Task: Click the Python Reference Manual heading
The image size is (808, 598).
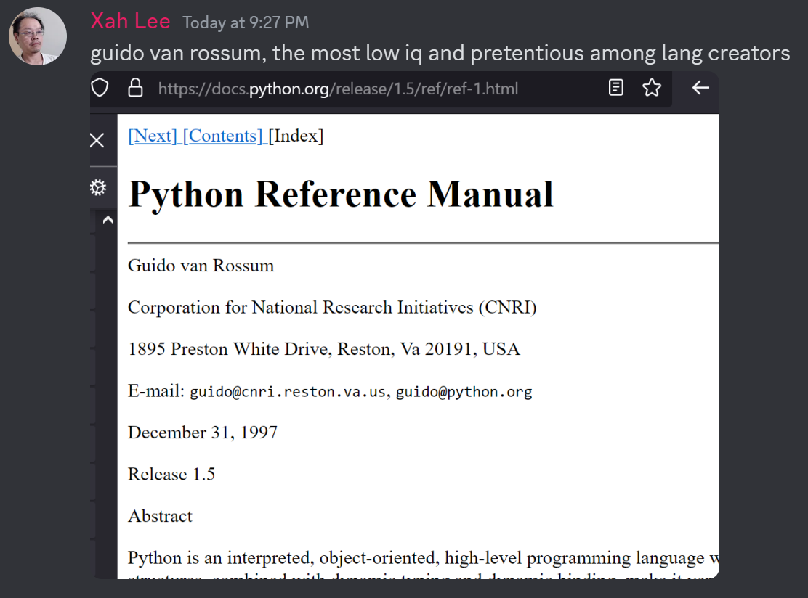Action: tap(341, 194)
